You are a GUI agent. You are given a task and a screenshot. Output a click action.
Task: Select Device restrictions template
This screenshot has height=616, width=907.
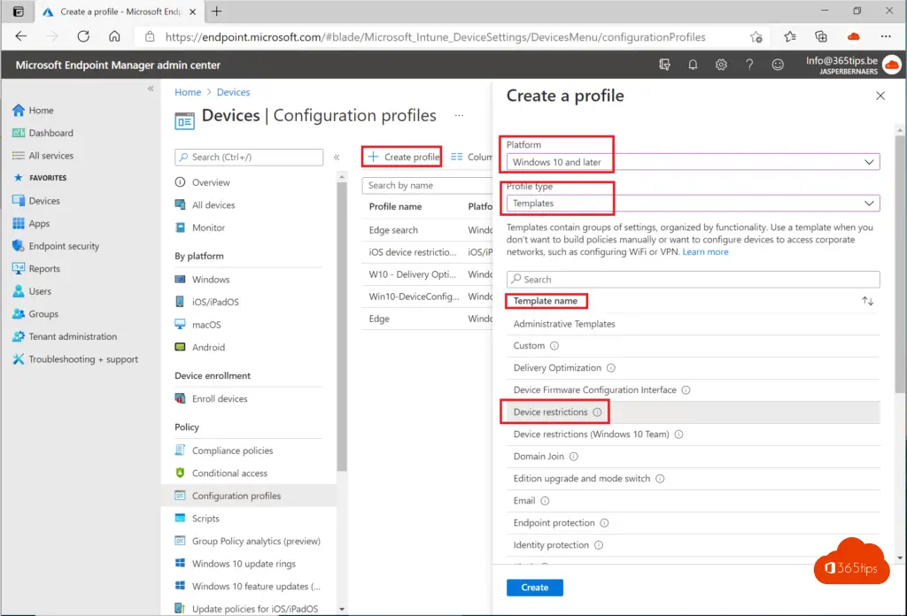(x=693, y=412)
